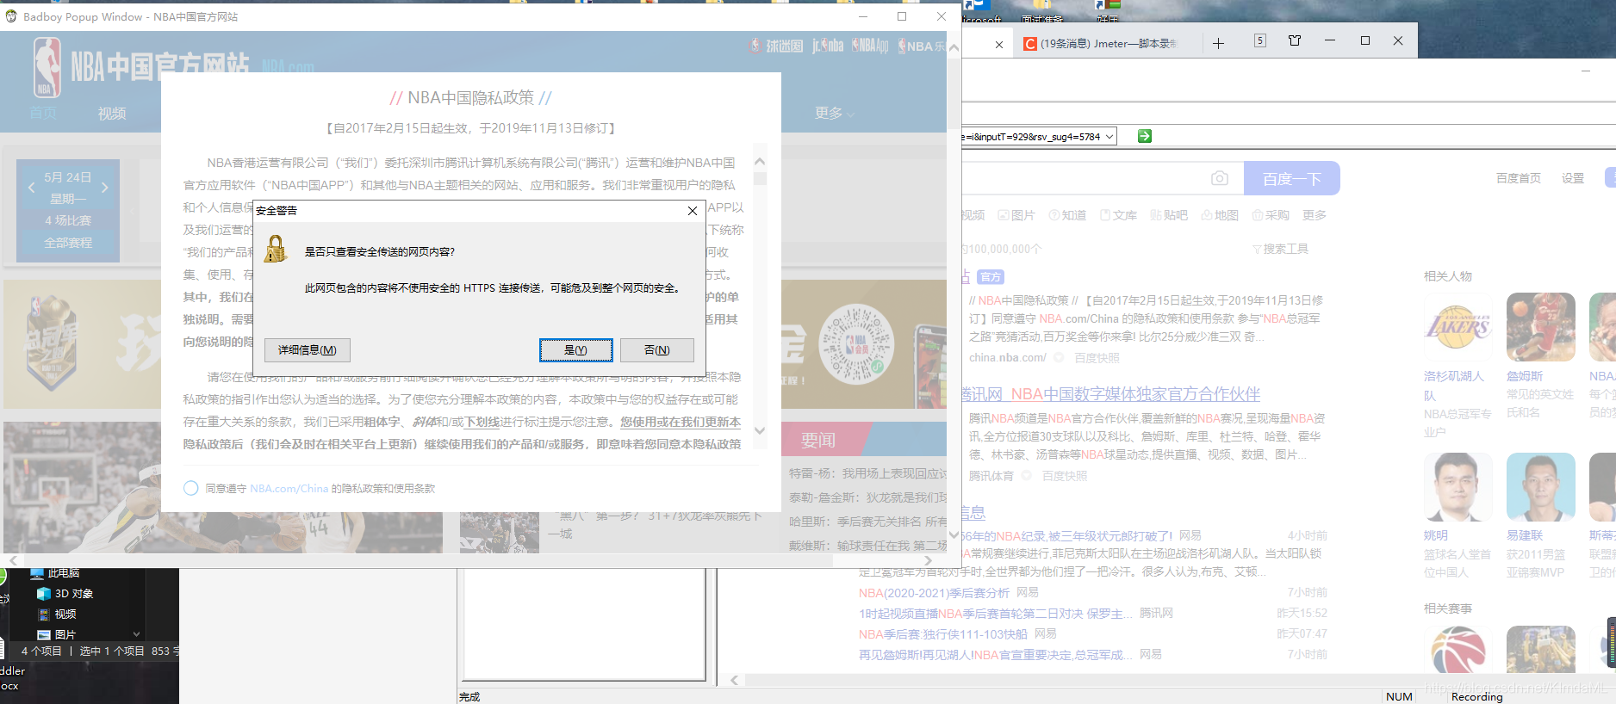Viewport: 1616px width, 704px height.
Task: Click the Lakers logo thumbnail
Action: click(1458, 327)
